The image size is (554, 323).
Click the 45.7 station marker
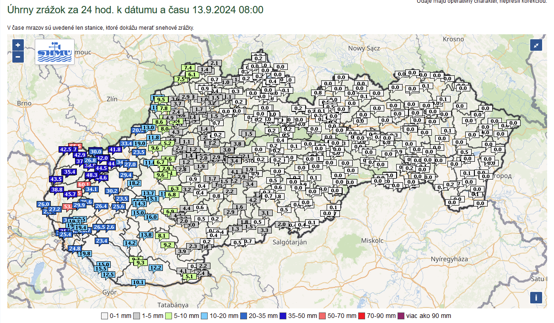70,194
